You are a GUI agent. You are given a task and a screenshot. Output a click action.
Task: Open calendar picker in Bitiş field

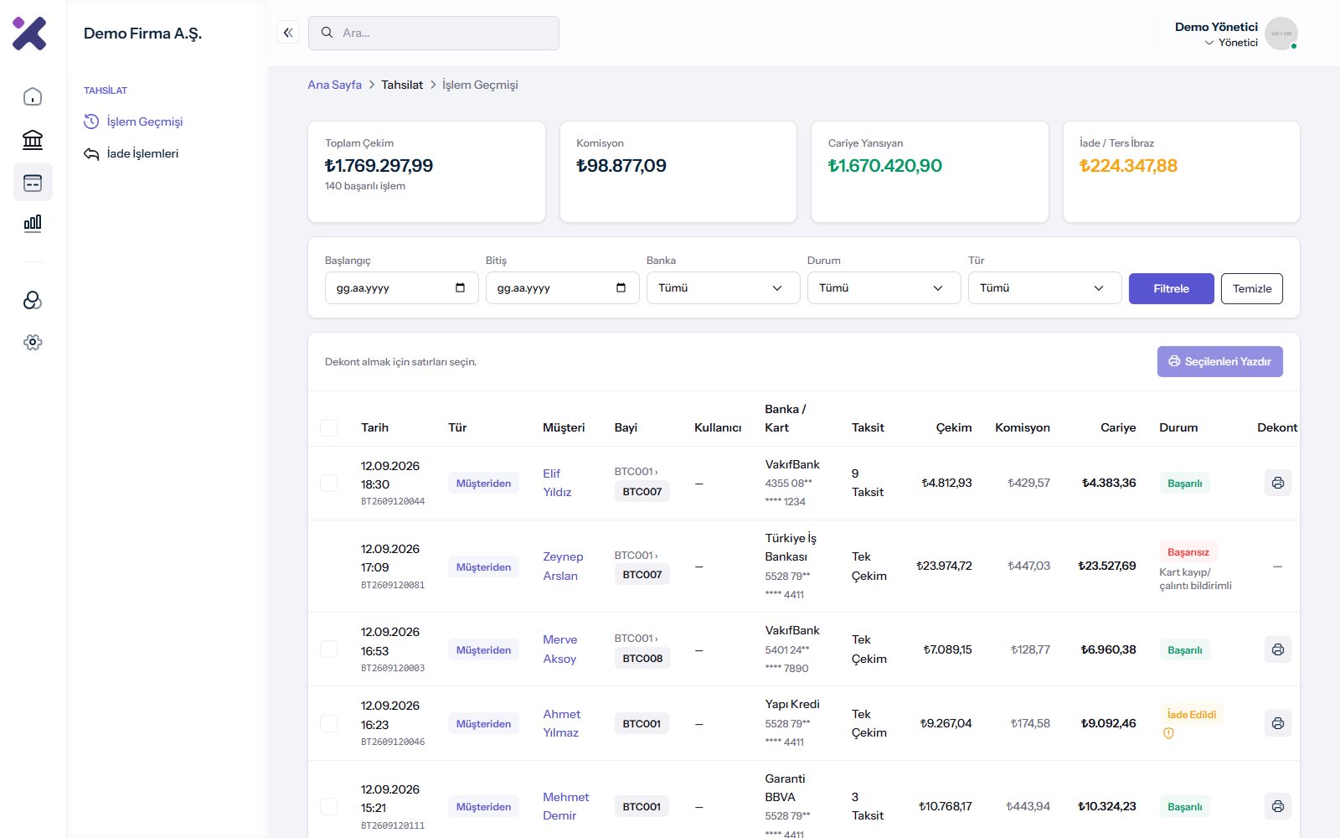tap(621, 287)
